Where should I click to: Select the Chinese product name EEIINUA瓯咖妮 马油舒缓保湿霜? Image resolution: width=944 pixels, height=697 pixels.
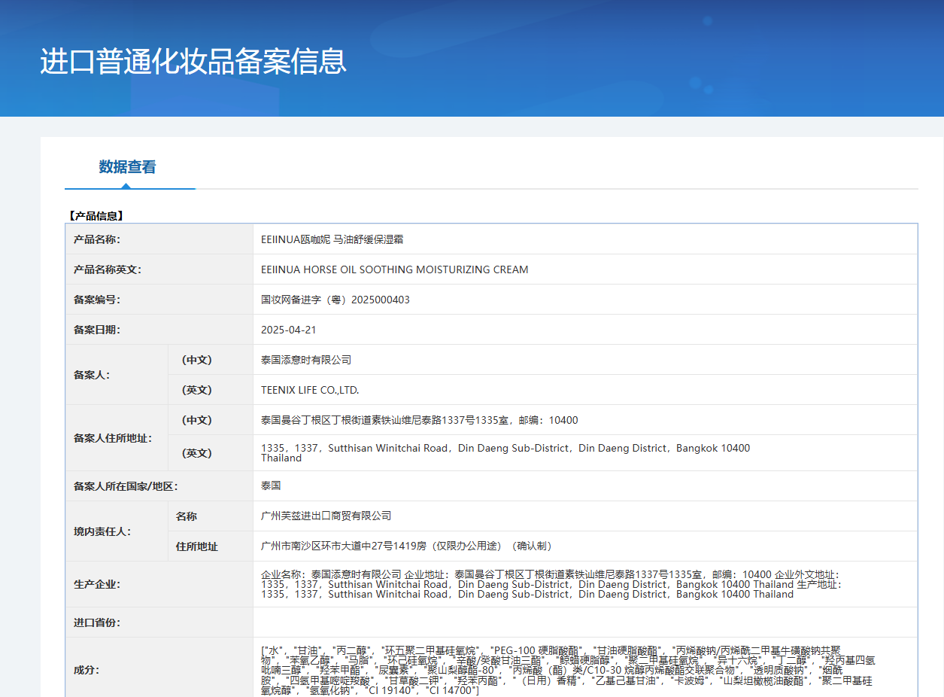coord(332,239)
